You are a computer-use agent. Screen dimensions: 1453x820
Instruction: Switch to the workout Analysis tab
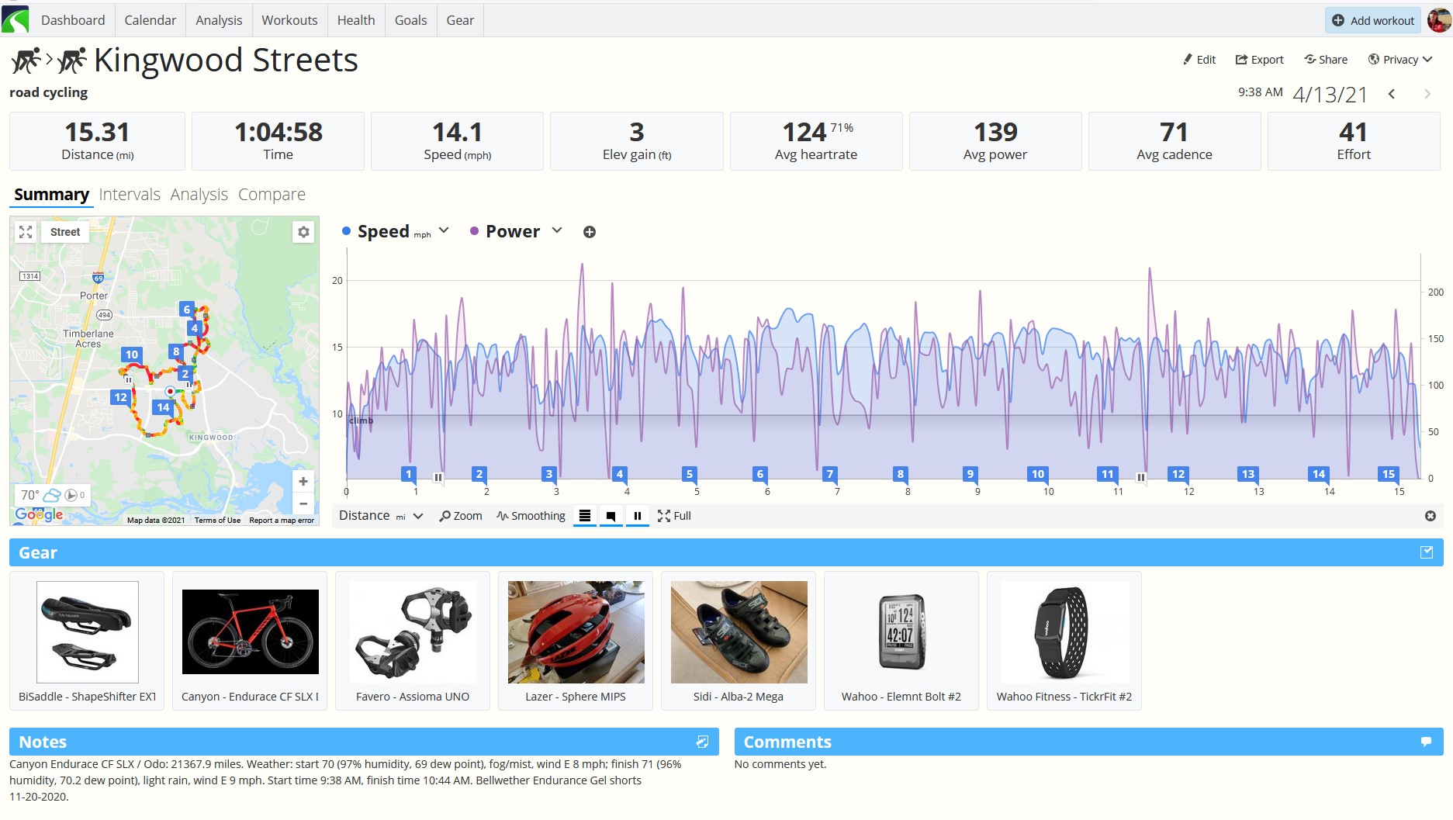199,194
